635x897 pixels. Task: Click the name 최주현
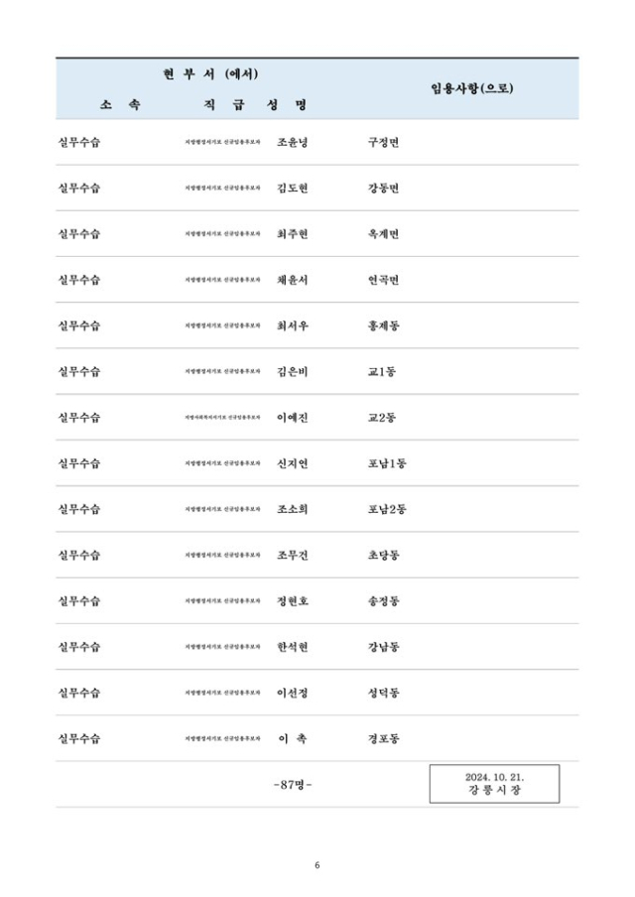[293, 233]
